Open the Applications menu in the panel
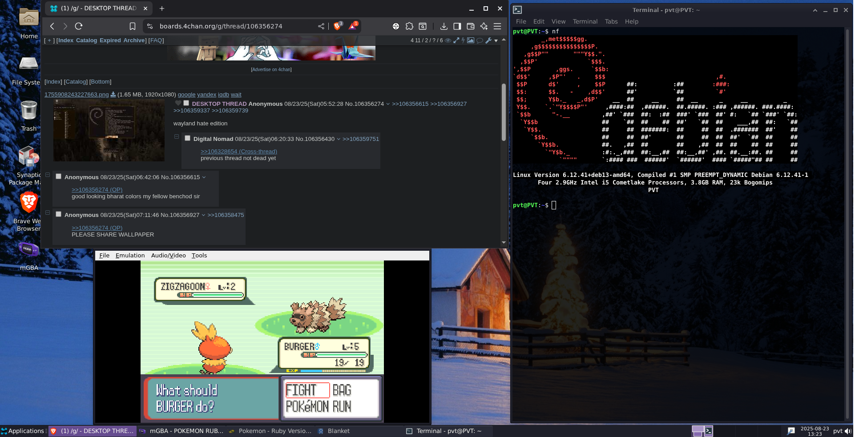855x437 pixels. 23,431
